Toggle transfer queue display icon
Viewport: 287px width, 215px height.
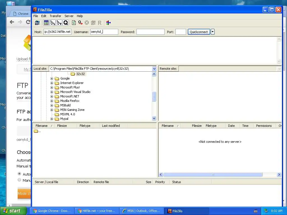tap(66, 23)
